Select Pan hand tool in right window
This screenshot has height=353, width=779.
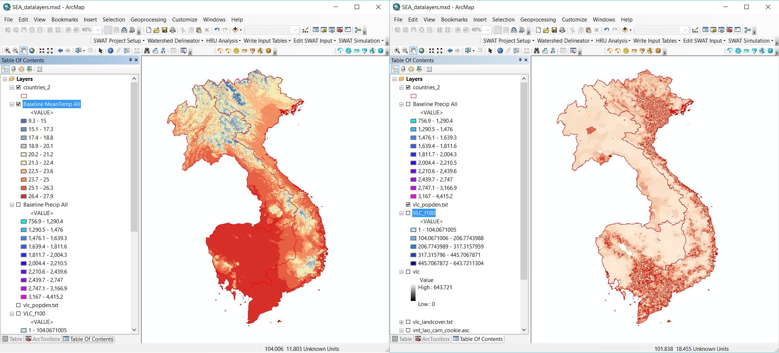(x=413, y=51)
